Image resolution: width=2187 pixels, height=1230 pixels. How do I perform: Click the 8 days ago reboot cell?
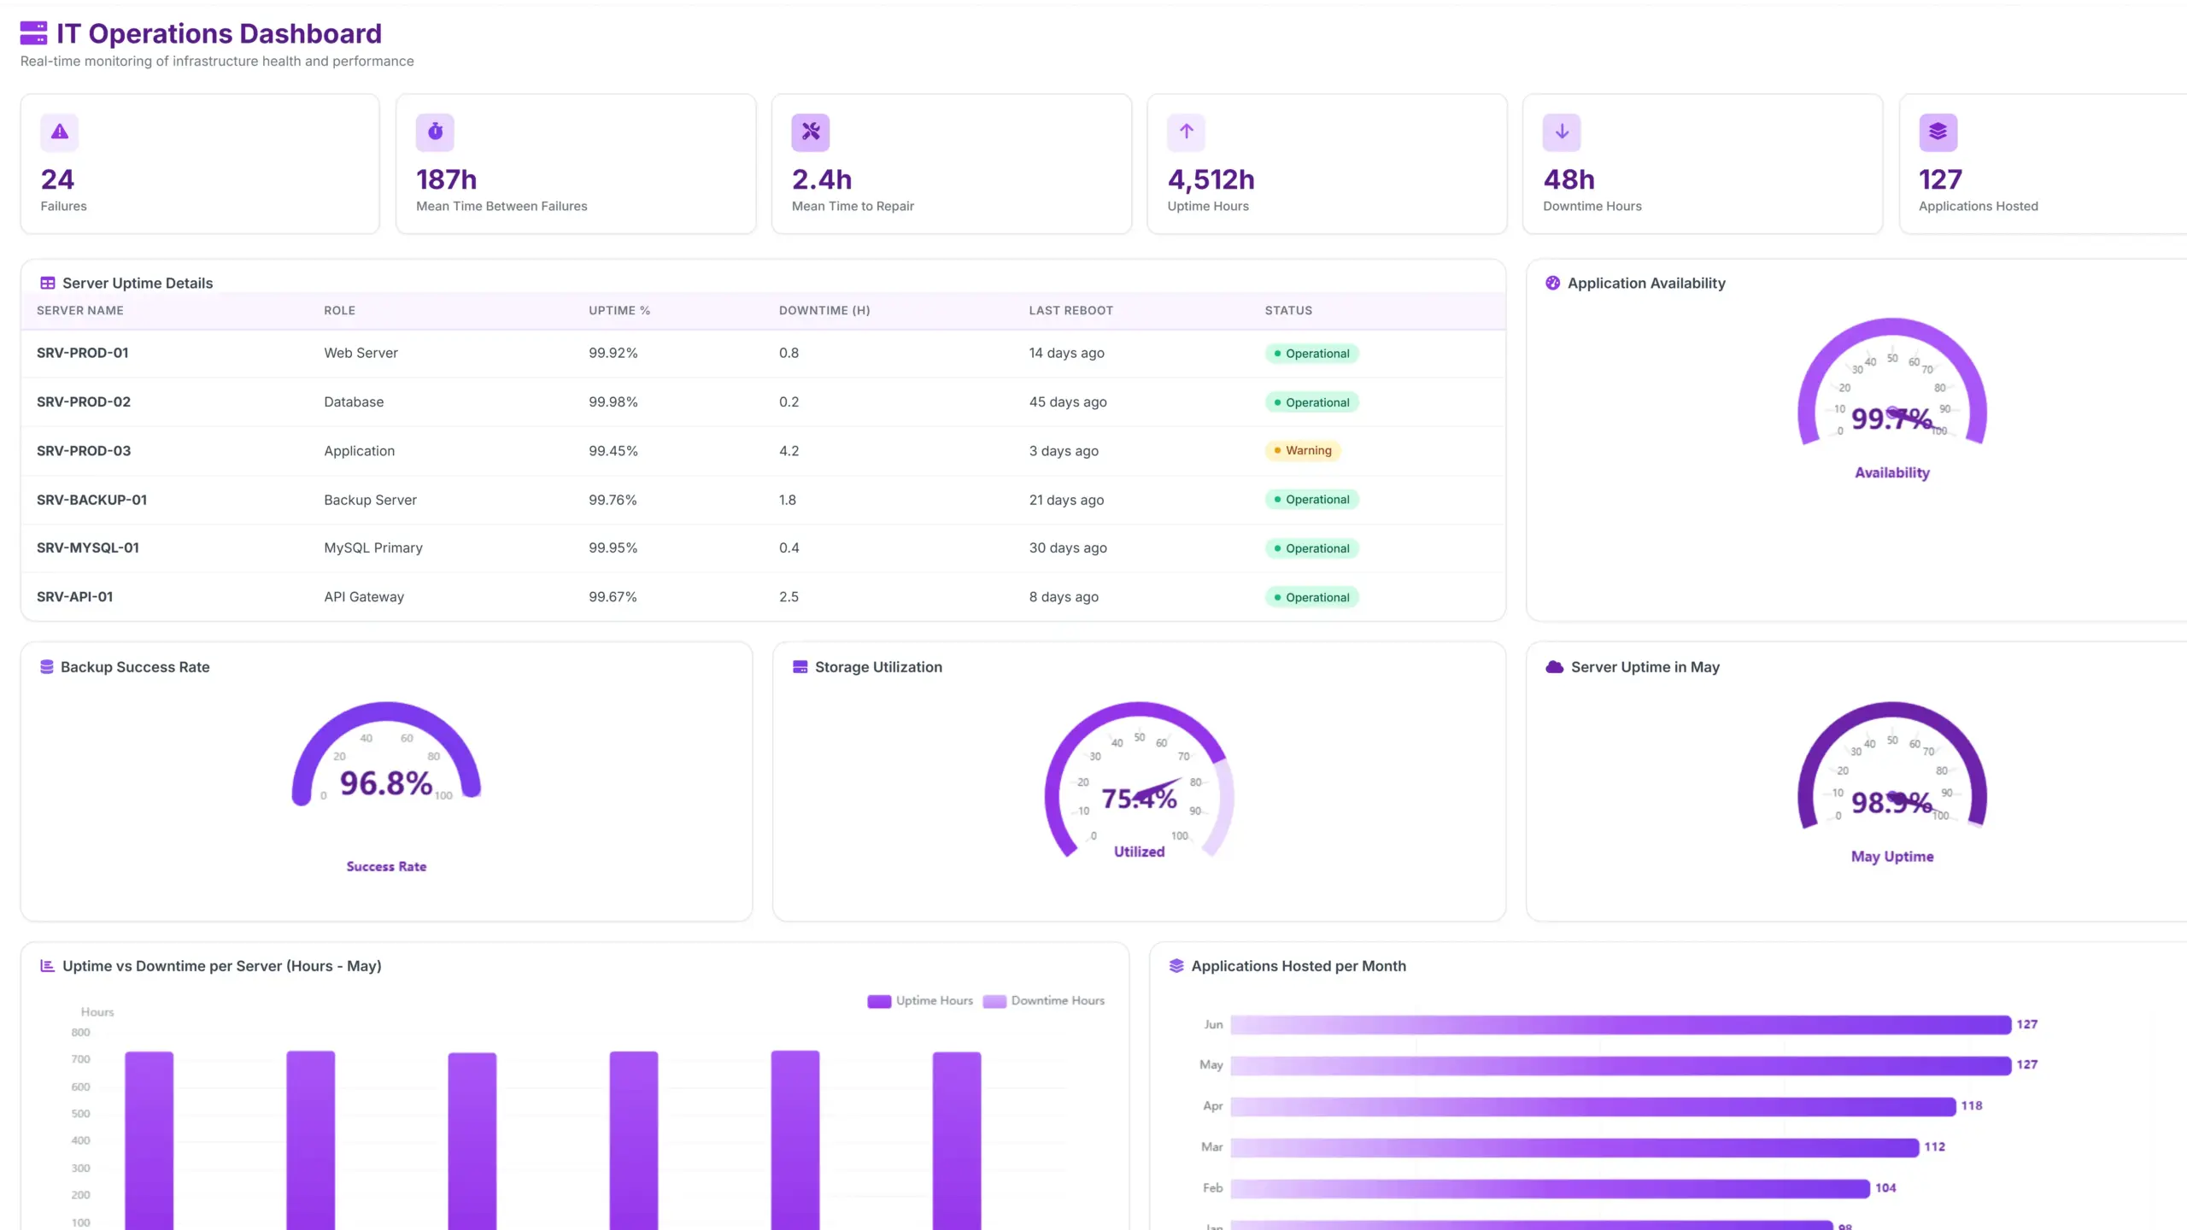1064,597
